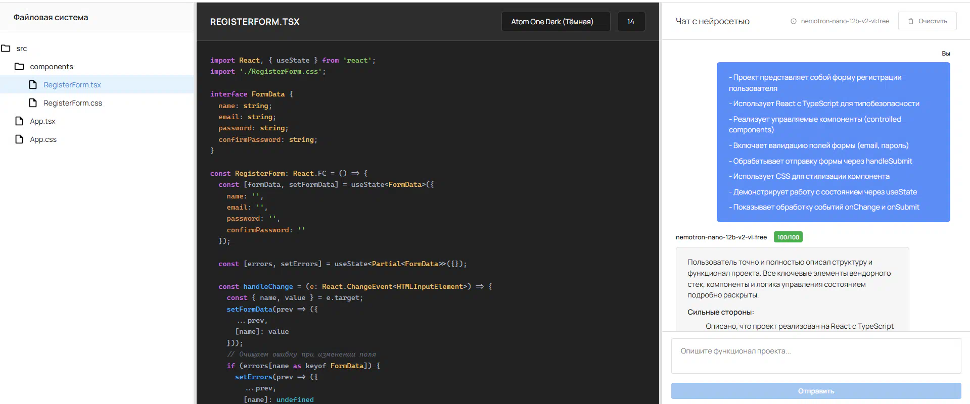Click the RegisterForm.tsx file icon
The image size is (970, 404).
33,85
